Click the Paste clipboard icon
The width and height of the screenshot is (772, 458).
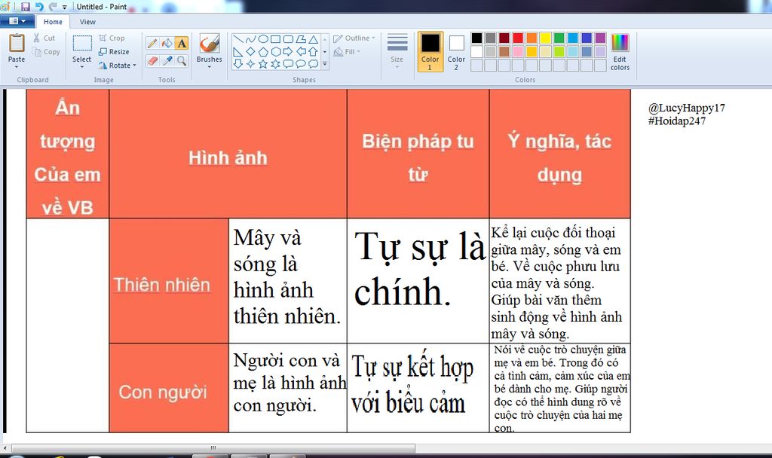17,43
